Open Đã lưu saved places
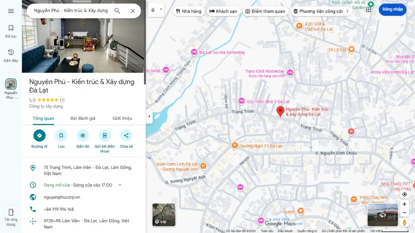 tap(11, 31)
